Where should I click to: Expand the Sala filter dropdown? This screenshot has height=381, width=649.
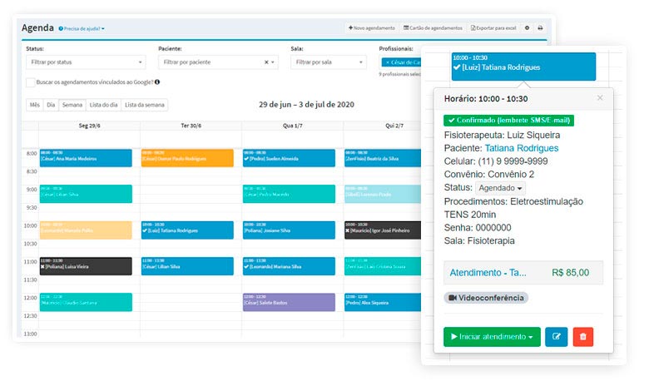tap(329, 62)
